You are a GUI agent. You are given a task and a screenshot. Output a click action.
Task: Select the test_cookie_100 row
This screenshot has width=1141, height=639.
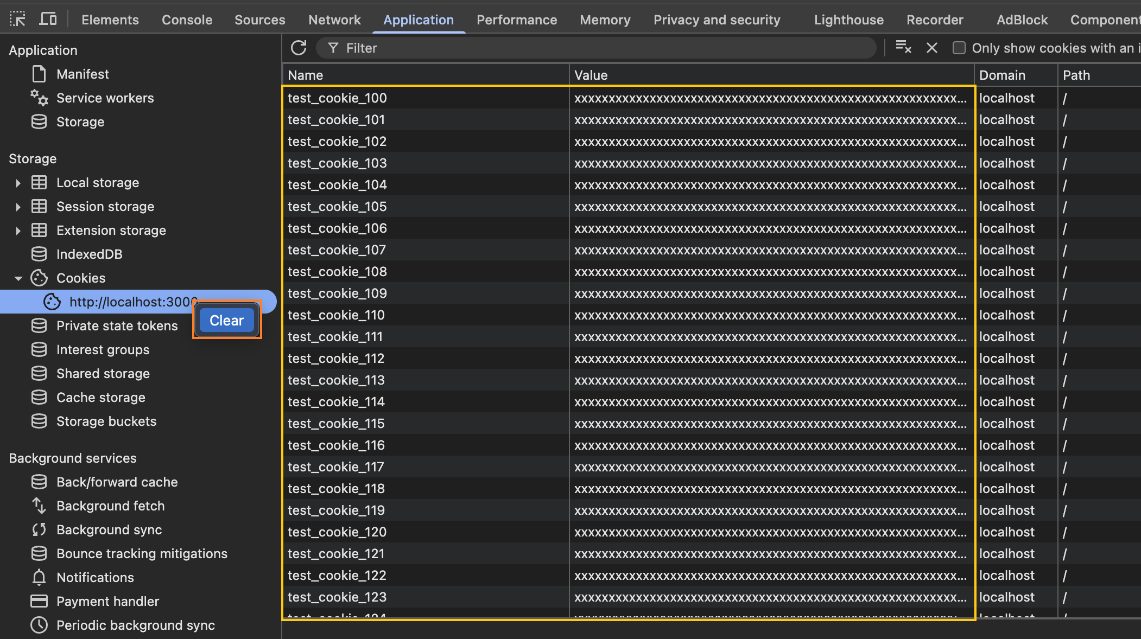tap(711, 98)
